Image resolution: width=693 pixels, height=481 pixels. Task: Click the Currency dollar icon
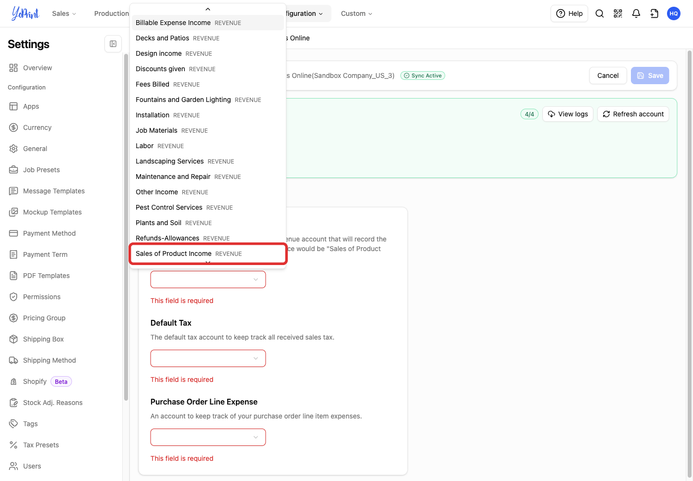[13, 127]
